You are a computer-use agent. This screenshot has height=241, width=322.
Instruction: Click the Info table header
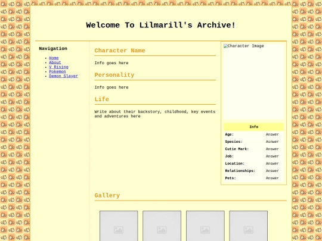pyautogui.click(x=253, y=127)
